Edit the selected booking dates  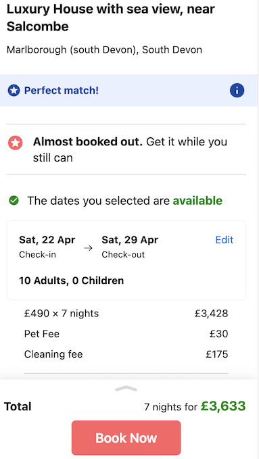click(x=224, y=240)
